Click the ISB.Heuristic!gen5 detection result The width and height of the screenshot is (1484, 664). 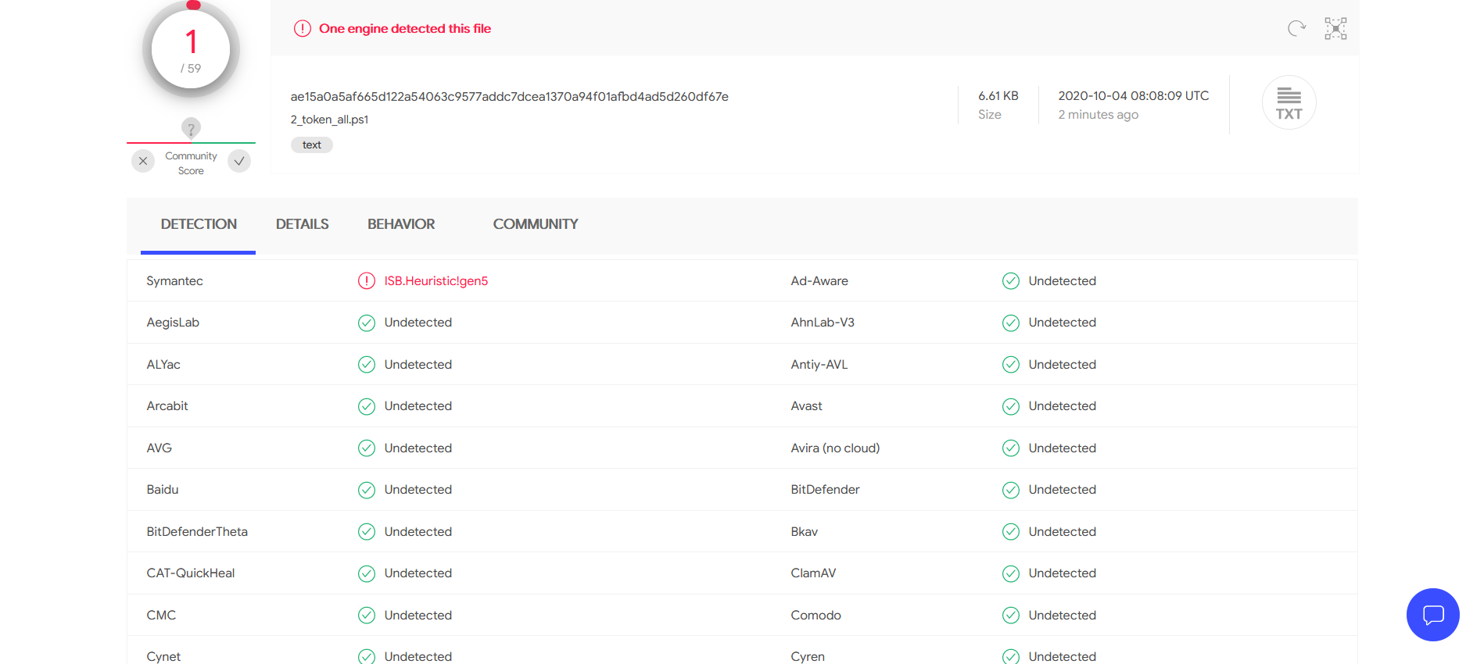point(436,281)
